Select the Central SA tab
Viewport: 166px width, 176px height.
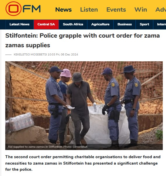[46, 24]
